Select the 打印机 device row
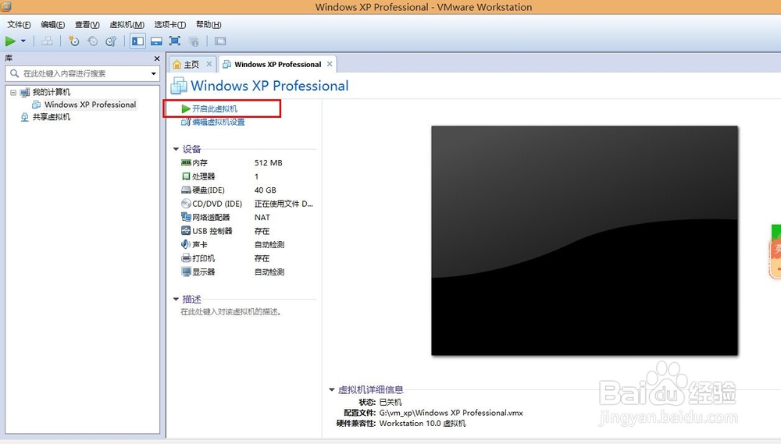The width and height of the screenshot is (781, 444). click(x=247, y=258)
